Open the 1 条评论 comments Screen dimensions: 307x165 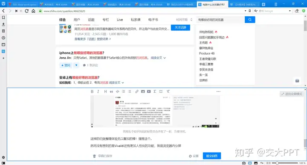point(90,65)
